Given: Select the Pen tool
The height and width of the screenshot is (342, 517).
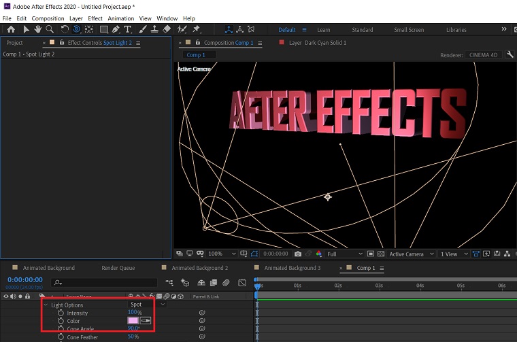Looking at the screenshot, I should tap(116, 29).
